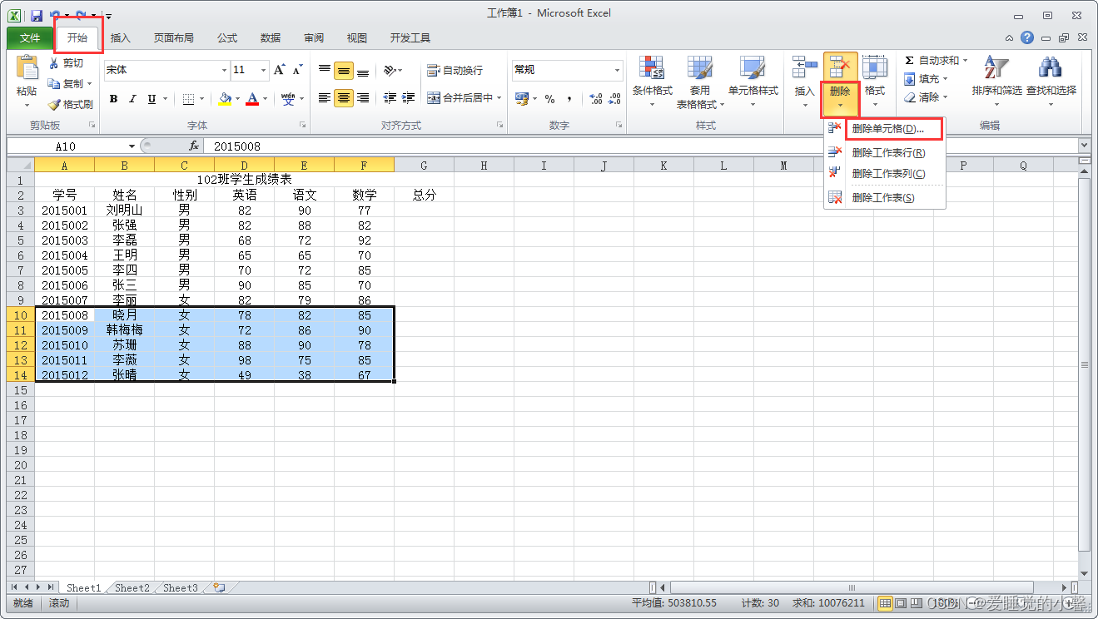Image resolution: width=1098 pixels, height=619 pixels.
Task: Click Fill (填充) button
Action: [x=926, y=79]
